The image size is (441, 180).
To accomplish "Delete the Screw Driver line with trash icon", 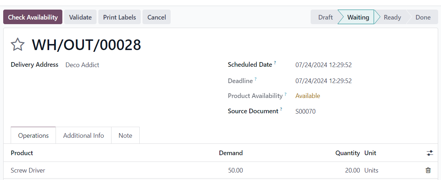I will coord(428,170).
